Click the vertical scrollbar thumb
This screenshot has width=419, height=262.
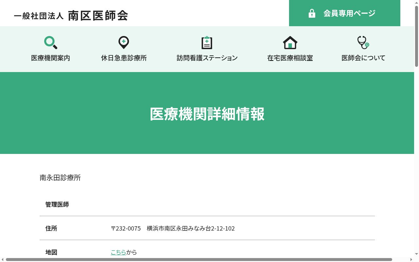416,36
